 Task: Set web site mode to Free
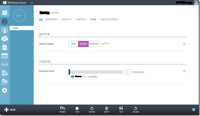pyautogui.click(x=73, y=44)
